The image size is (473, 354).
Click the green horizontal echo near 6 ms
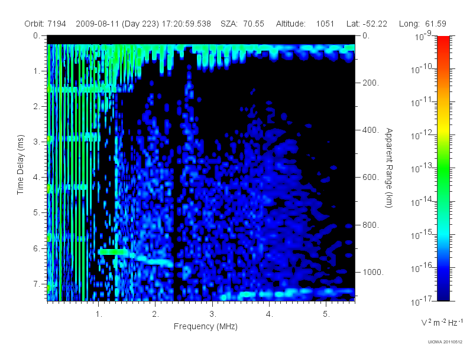[114, 252]
